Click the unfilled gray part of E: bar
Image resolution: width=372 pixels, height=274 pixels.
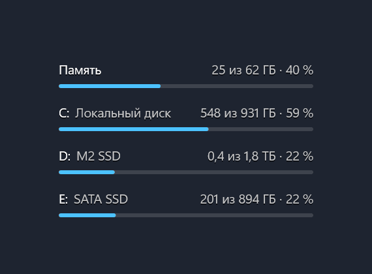pos(215,215)
